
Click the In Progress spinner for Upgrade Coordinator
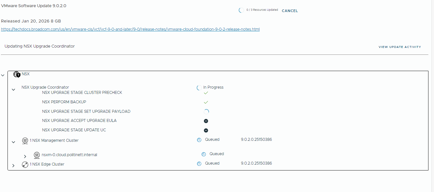(x=199, y=88)
